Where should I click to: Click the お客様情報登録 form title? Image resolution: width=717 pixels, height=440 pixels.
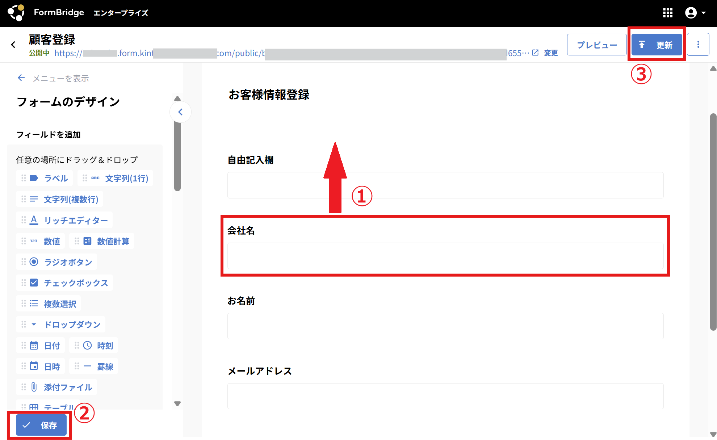(269, 95)
